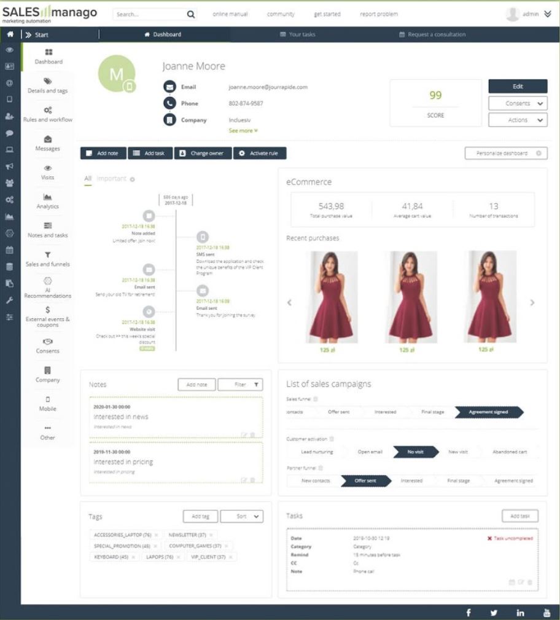Open Analytics from the contact sidebar
Image resolution: width=560 pixels, height=620 pixels.
pyautogui.click(x=48, y=201)
